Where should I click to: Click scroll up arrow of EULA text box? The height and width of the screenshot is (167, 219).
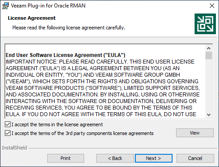tap(208, 48)
